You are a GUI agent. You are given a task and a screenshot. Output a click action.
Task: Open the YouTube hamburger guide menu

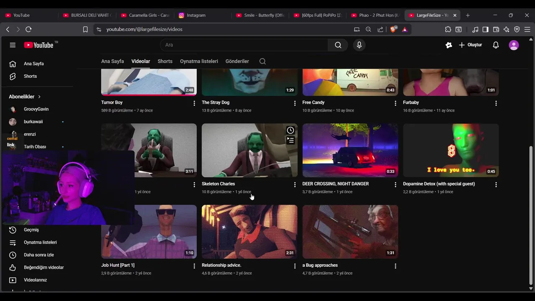(x=13, y=45)
